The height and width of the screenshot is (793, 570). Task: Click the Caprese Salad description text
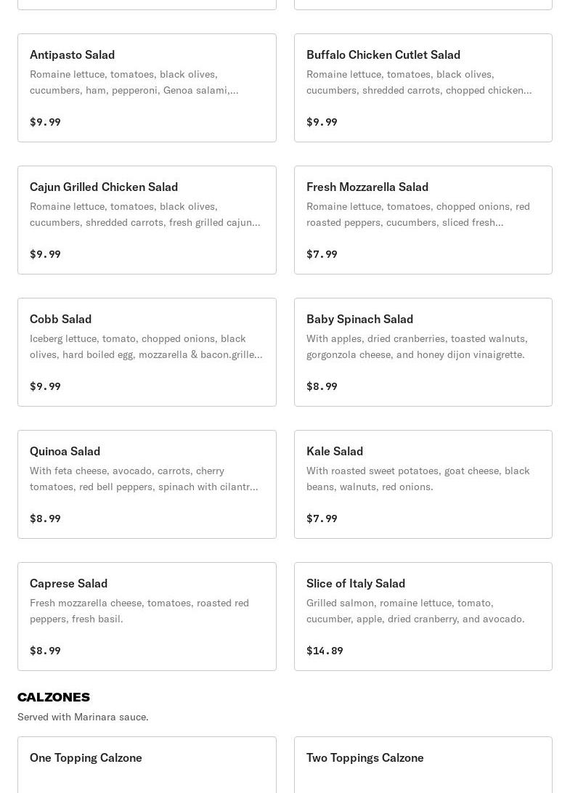tap(139, 611)
